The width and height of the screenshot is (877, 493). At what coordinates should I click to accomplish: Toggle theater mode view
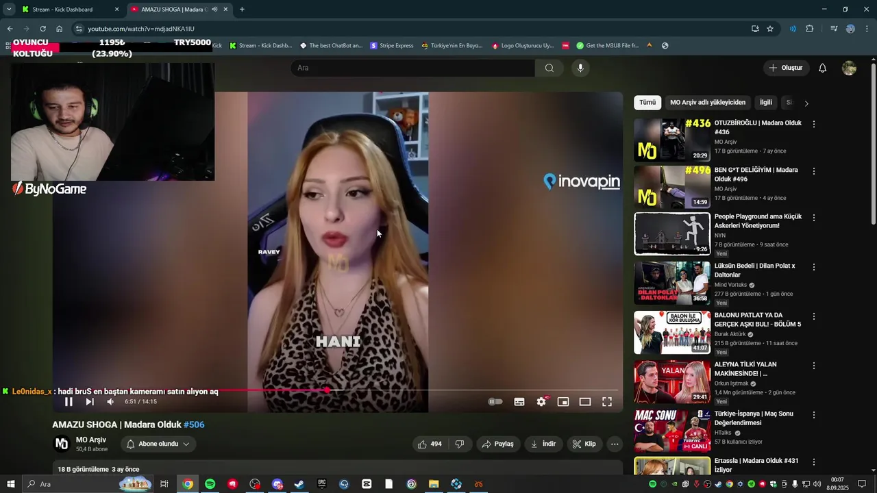[x=585, y=402]
